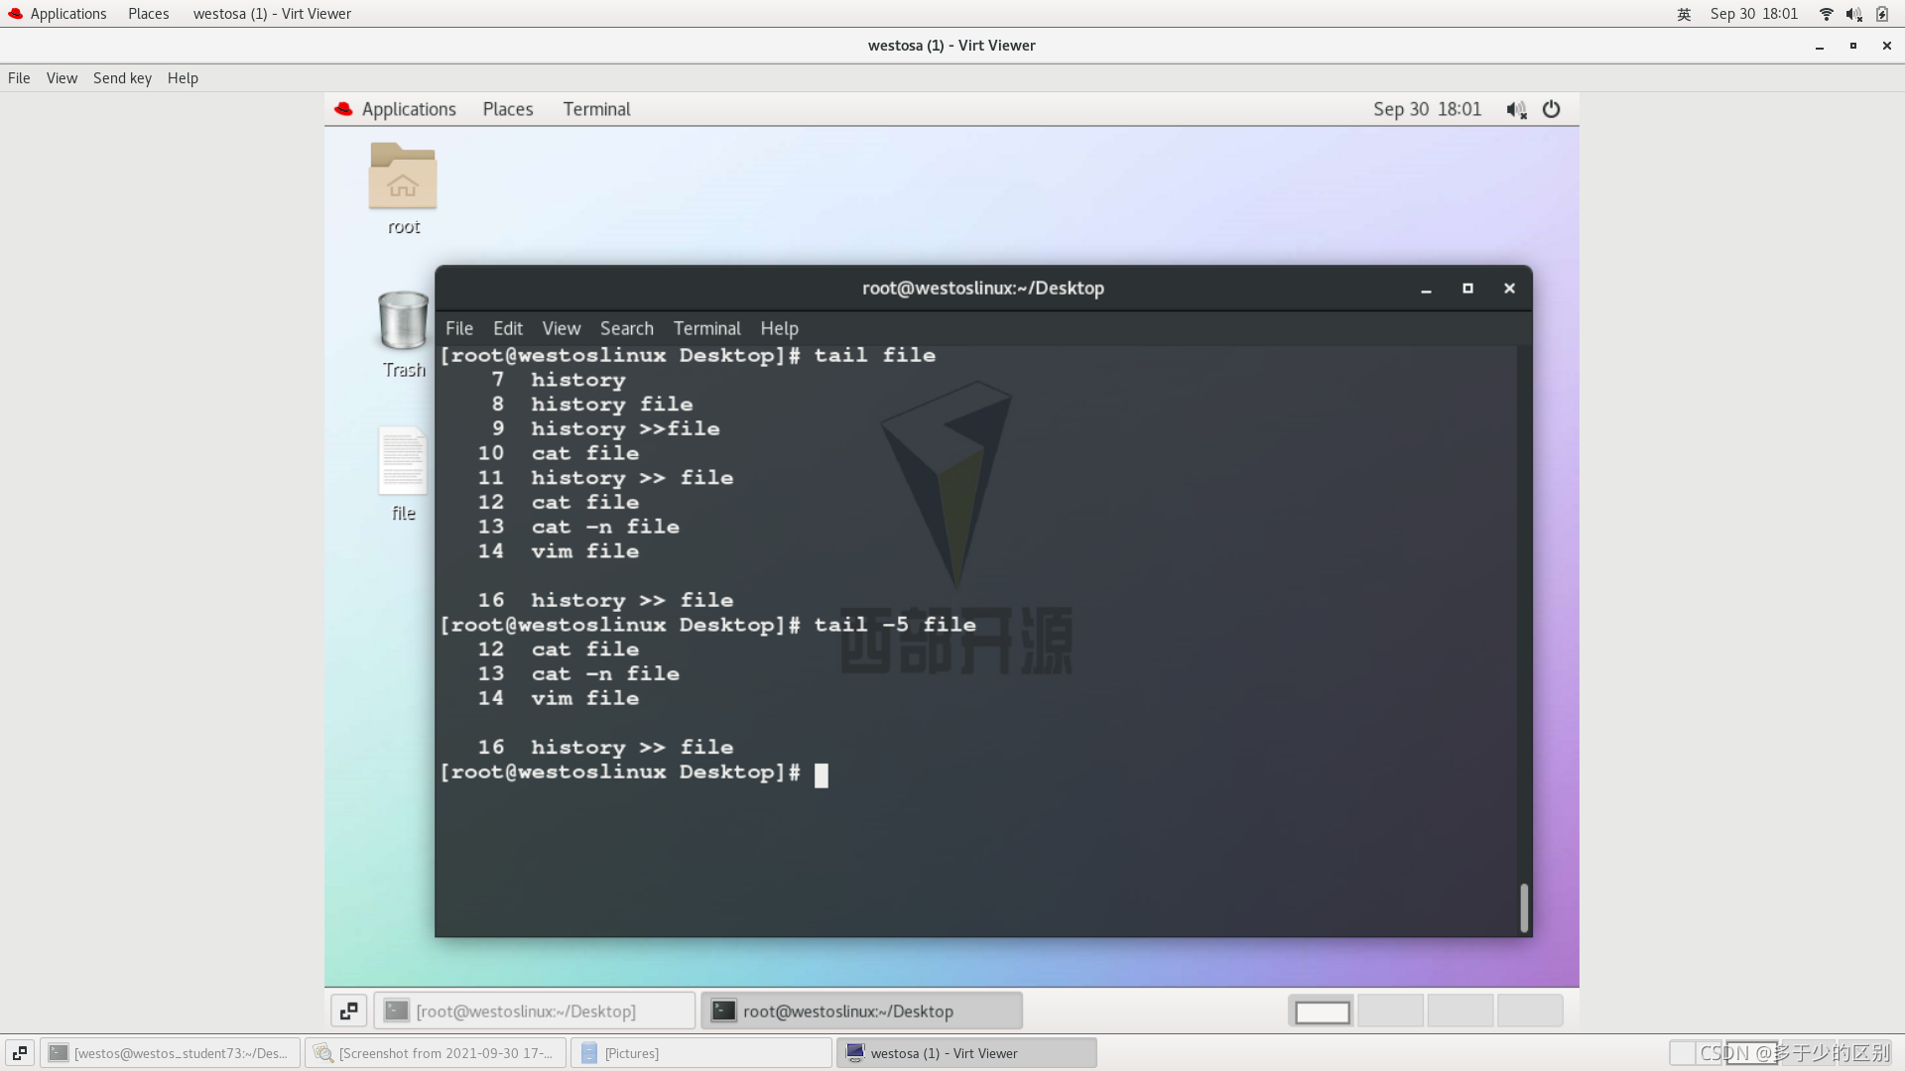Click the guest show-desktop icon in bottom panel
Screen dimensions: 1905x1071
point(348,1011)
